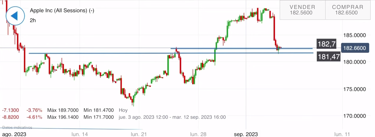This screenshot has height=137, width=375.
Task: Select the 182,7 price line label
Action: (x=326, y=44)
